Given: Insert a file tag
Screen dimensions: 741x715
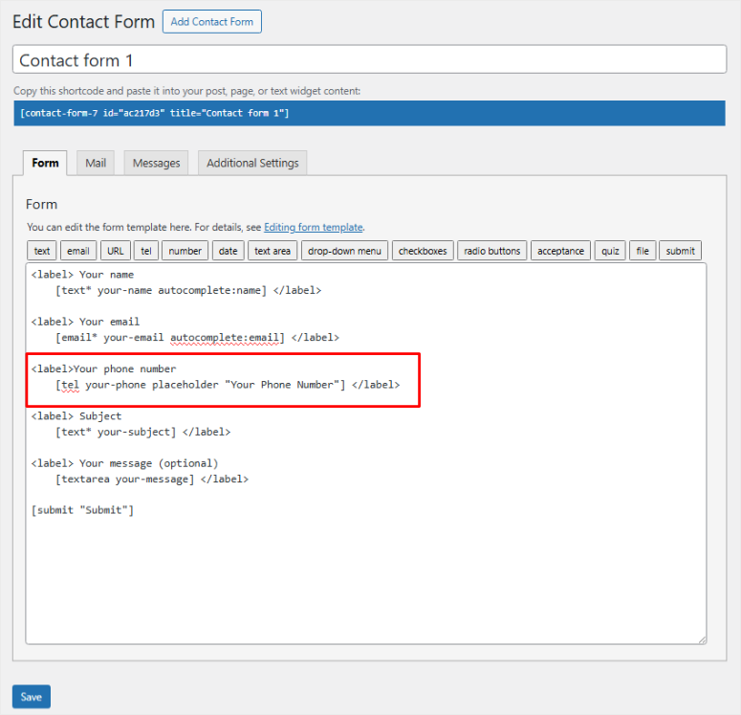Looking at the screenshot, I should coord(643,251).
